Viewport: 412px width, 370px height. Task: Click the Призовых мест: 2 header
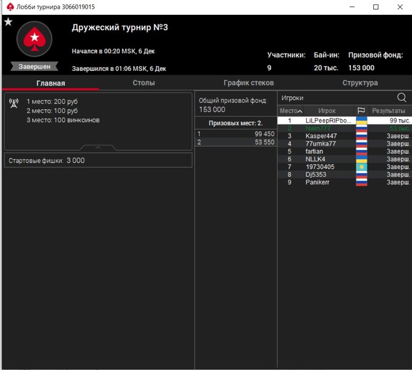click(x=236, y=123)
